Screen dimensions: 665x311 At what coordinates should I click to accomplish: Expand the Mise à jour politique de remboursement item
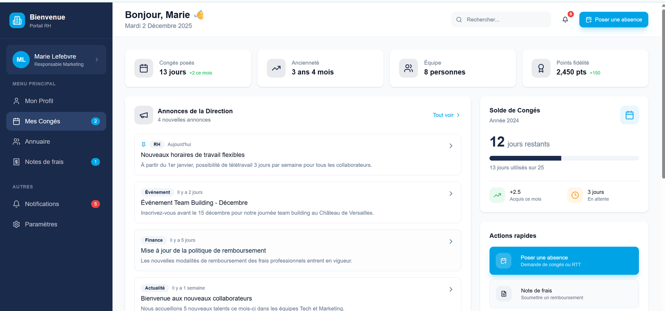[451, 241]
